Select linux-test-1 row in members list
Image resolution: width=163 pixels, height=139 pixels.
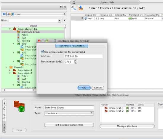tap(127, 108)
